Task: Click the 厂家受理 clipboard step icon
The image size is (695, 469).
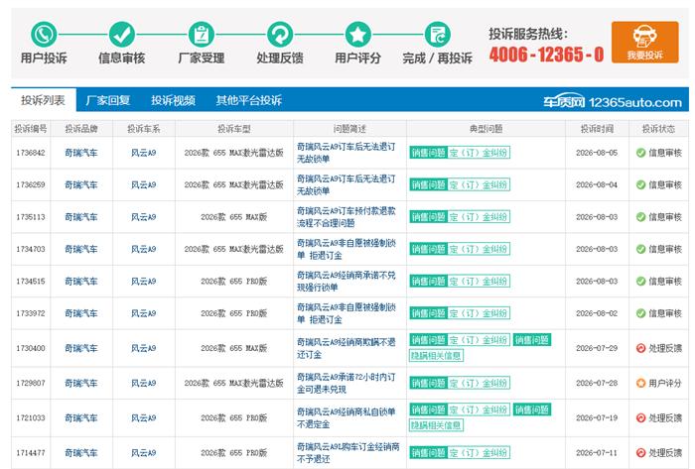Action: click(202, 35)
